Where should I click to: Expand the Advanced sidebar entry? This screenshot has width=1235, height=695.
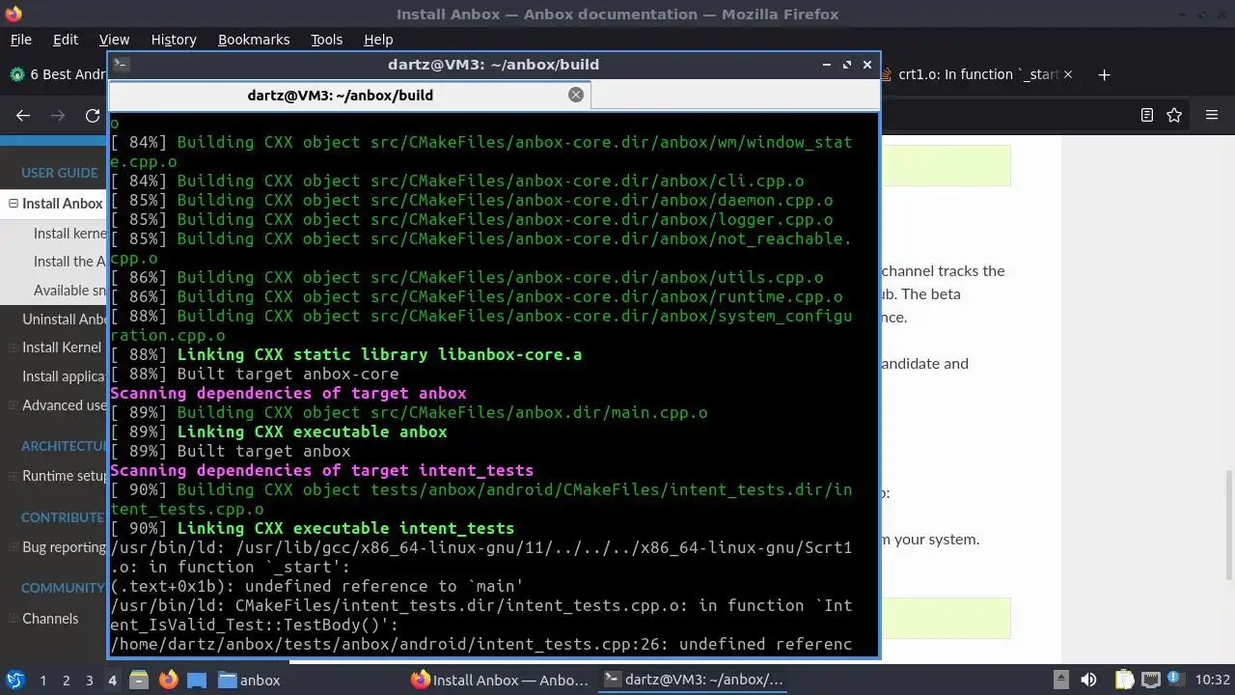(x=14, y=404)
